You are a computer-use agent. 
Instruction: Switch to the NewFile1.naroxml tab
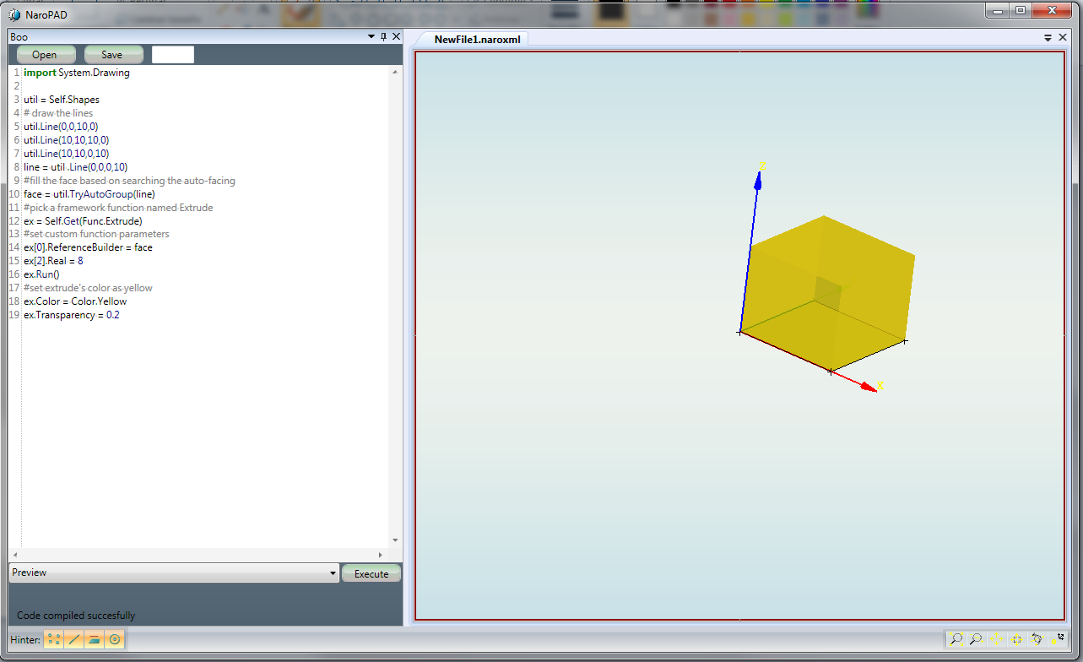coord(477,39)
